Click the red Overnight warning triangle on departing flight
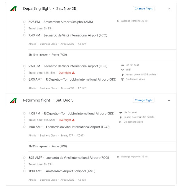Image resolution: width=181 pixels, height=188 pixels. tap(73, 73)
